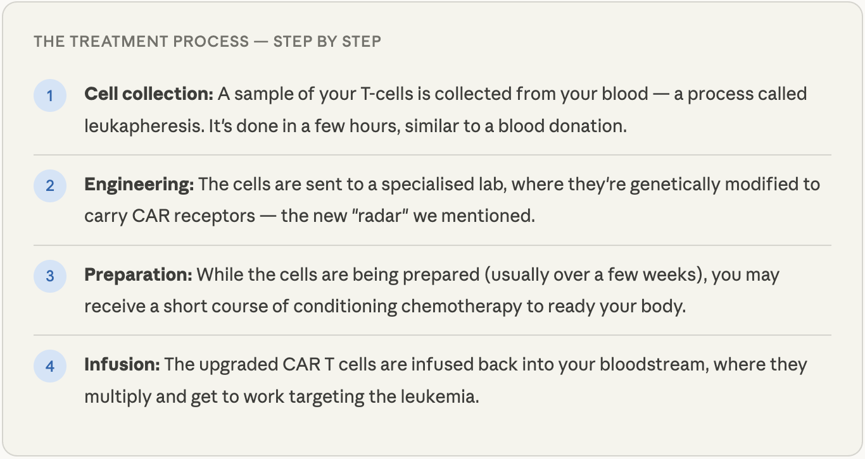Viewport: 865px width, 459px height.
Task: Select the step 3 circle badge
Action: 50,276
